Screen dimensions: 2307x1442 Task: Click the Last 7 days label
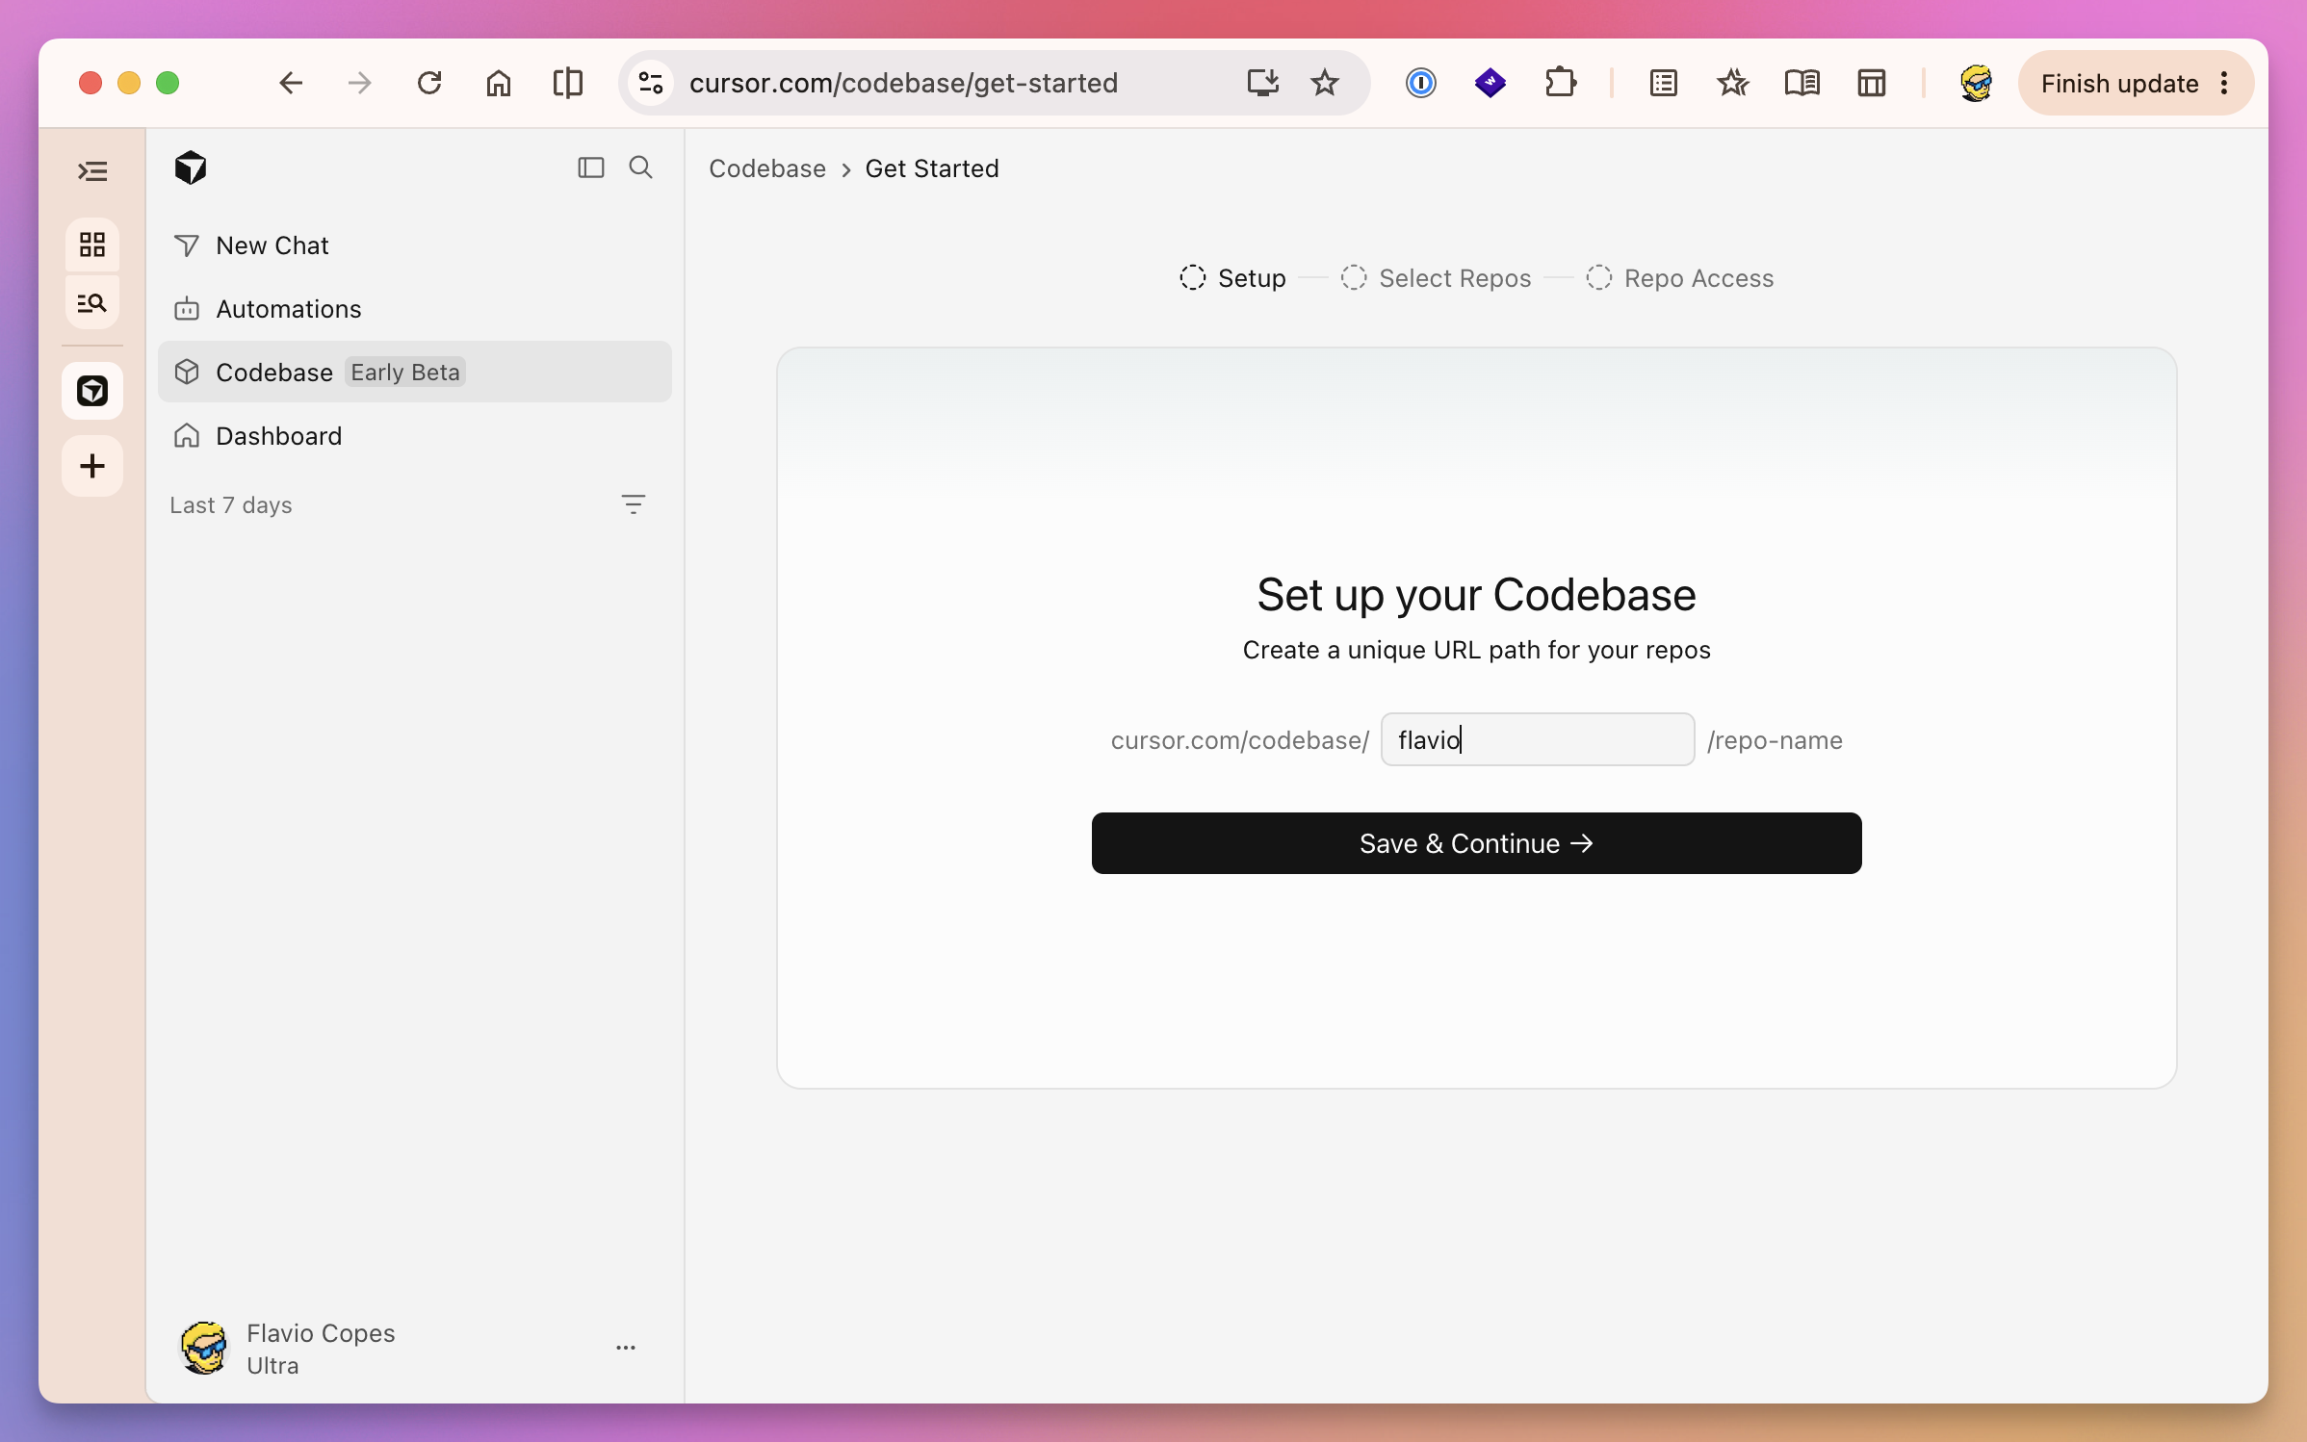click(x=231, y=505)
